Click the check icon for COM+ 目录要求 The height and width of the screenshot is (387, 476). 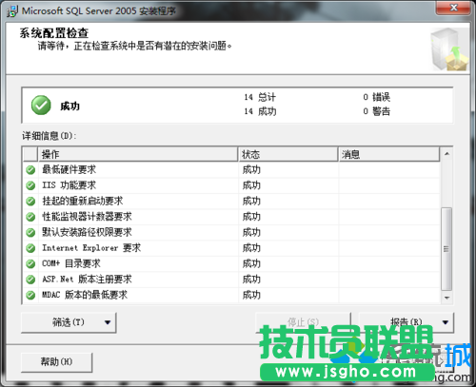coord(30,263)
